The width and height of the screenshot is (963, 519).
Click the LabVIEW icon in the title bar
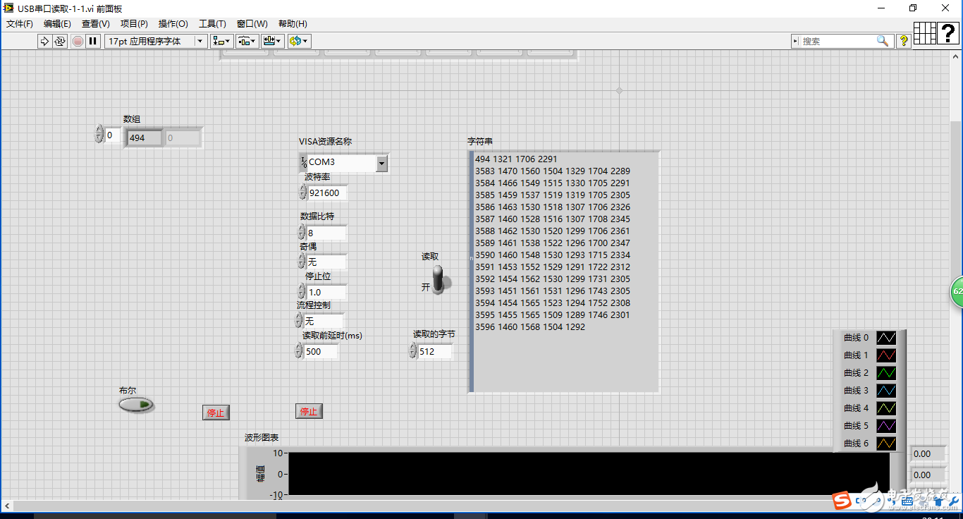pos(9,8)
